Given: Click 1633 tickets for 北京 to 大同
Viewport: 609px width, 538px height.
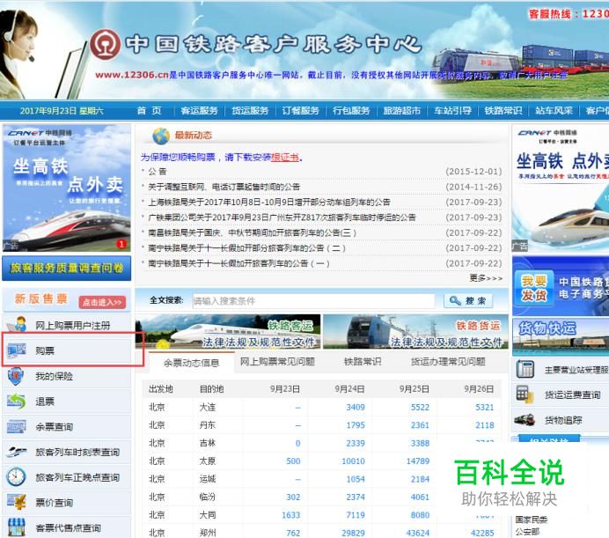Looking at the screenshot, I should pos(291,515).
